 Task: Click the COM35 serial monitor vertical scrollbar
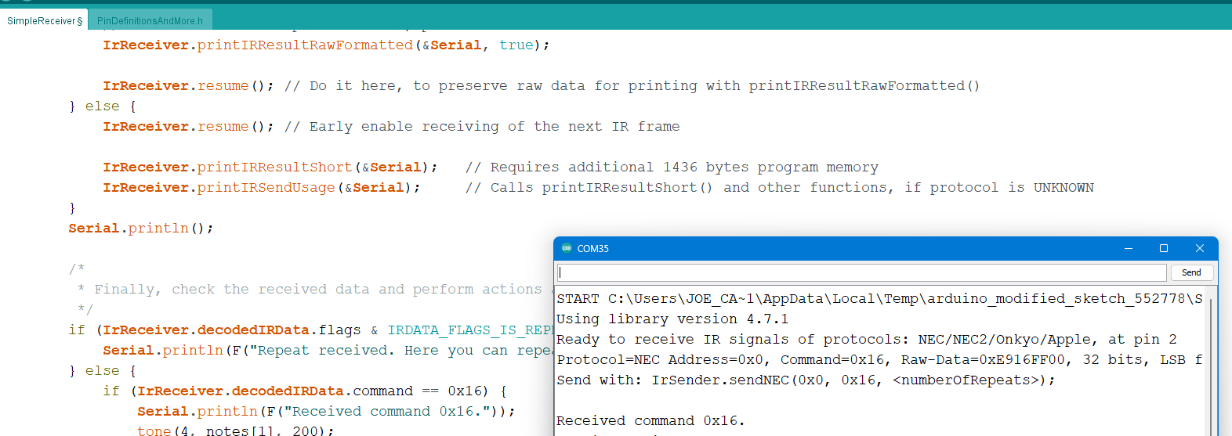(1211, 362)
